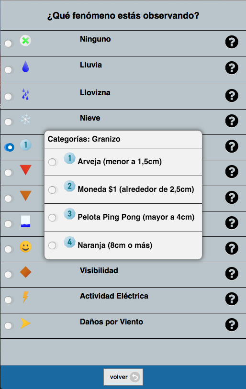Open the Nieve help question mark
This screenshot has height=389, width=246.
coord(232,121)
